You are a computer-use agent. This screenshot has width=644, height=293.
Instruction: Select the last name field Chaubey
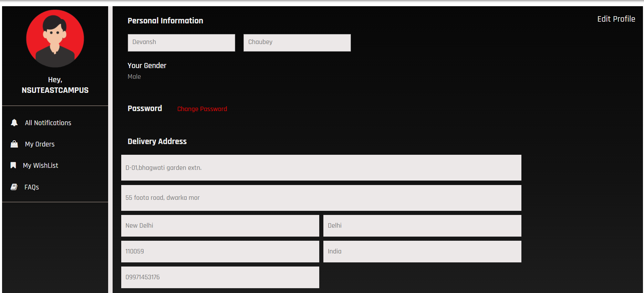(x=297, y=43)
